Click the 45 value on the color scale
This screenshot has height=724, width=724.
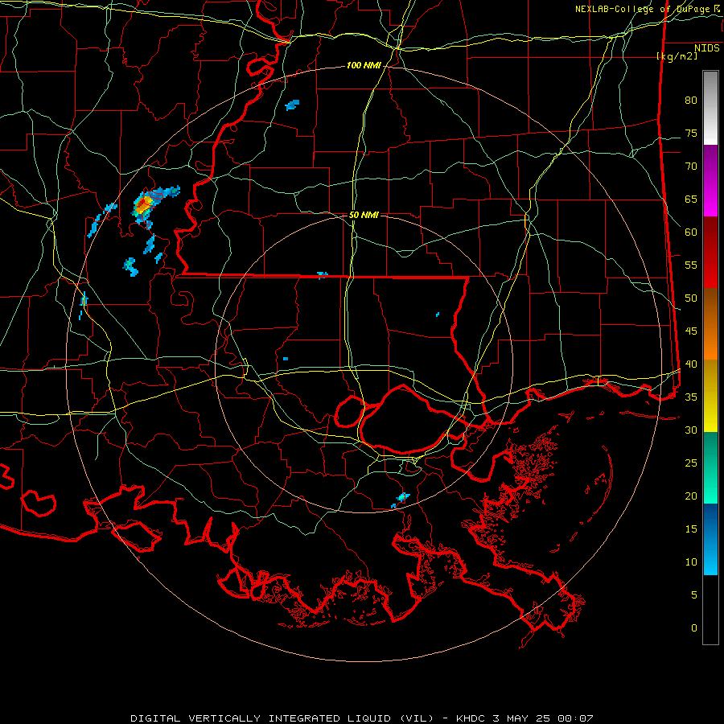[691, 331]
